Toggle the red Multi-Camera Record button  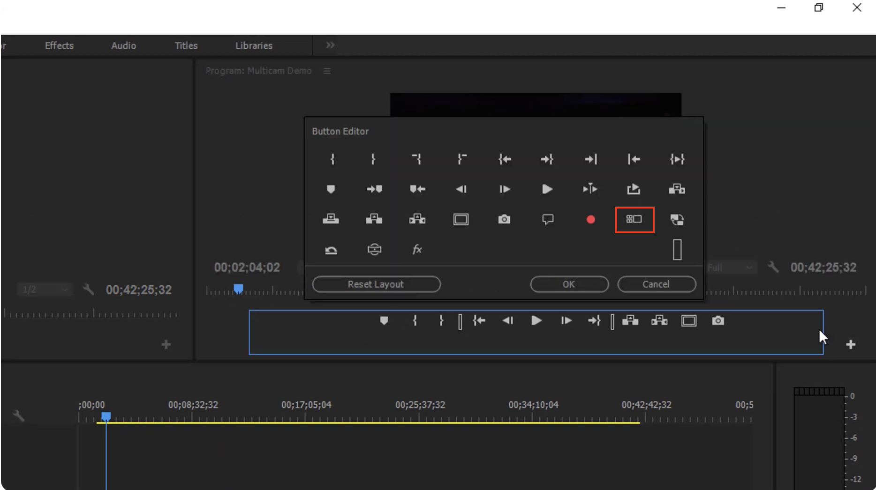590,220
